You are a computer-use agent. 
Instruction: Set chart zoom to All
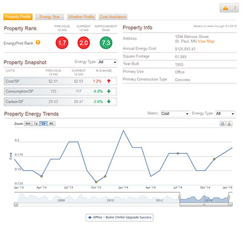pyautogui.click(x=51, y=124)
